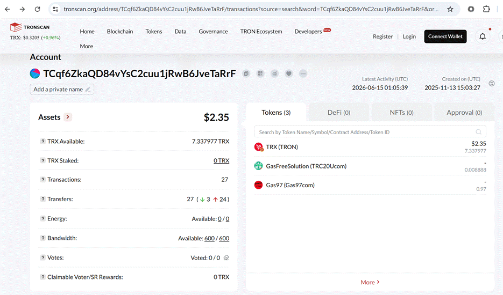Open the Blockchain navigation menu
Viewport: 503px width, 295px height.
(x=120, y=31)
